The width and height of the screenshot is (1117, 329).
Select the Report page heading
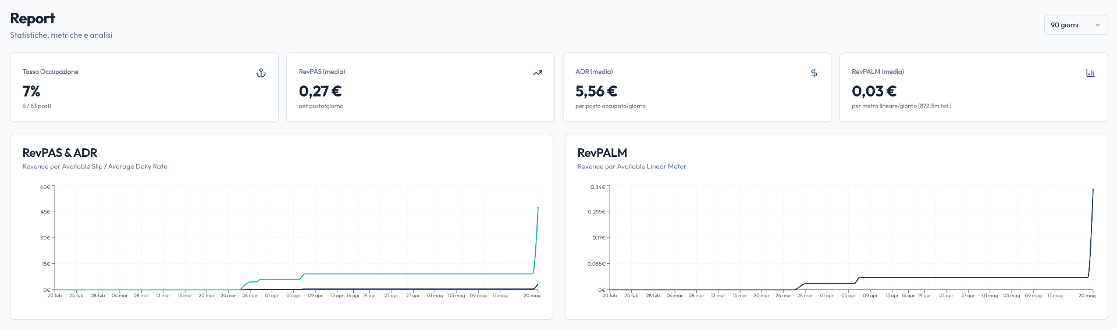[x=33, y=18]
